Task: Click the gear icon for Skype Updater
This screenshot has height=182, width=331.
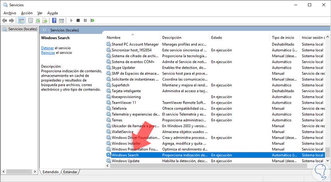Action: pos(108,68)
